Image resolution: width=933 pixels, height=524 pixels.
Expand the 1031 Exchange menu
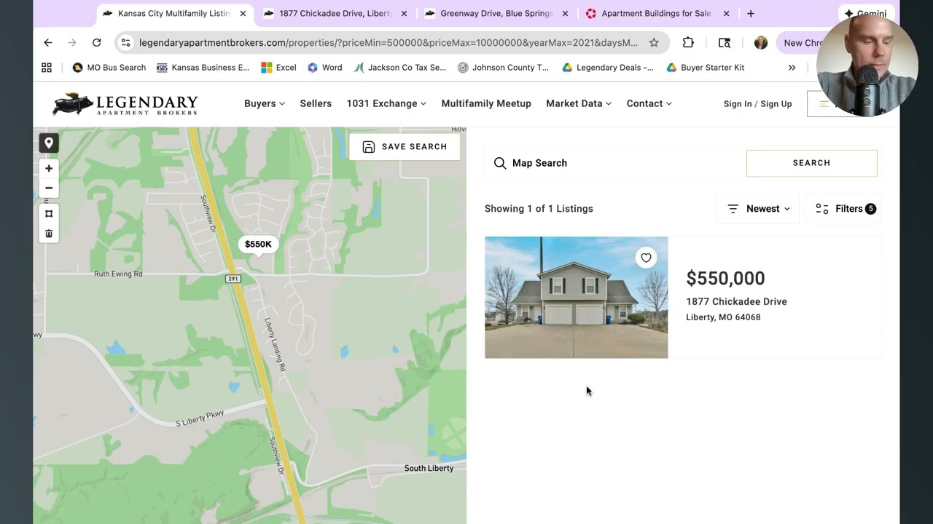386,103
